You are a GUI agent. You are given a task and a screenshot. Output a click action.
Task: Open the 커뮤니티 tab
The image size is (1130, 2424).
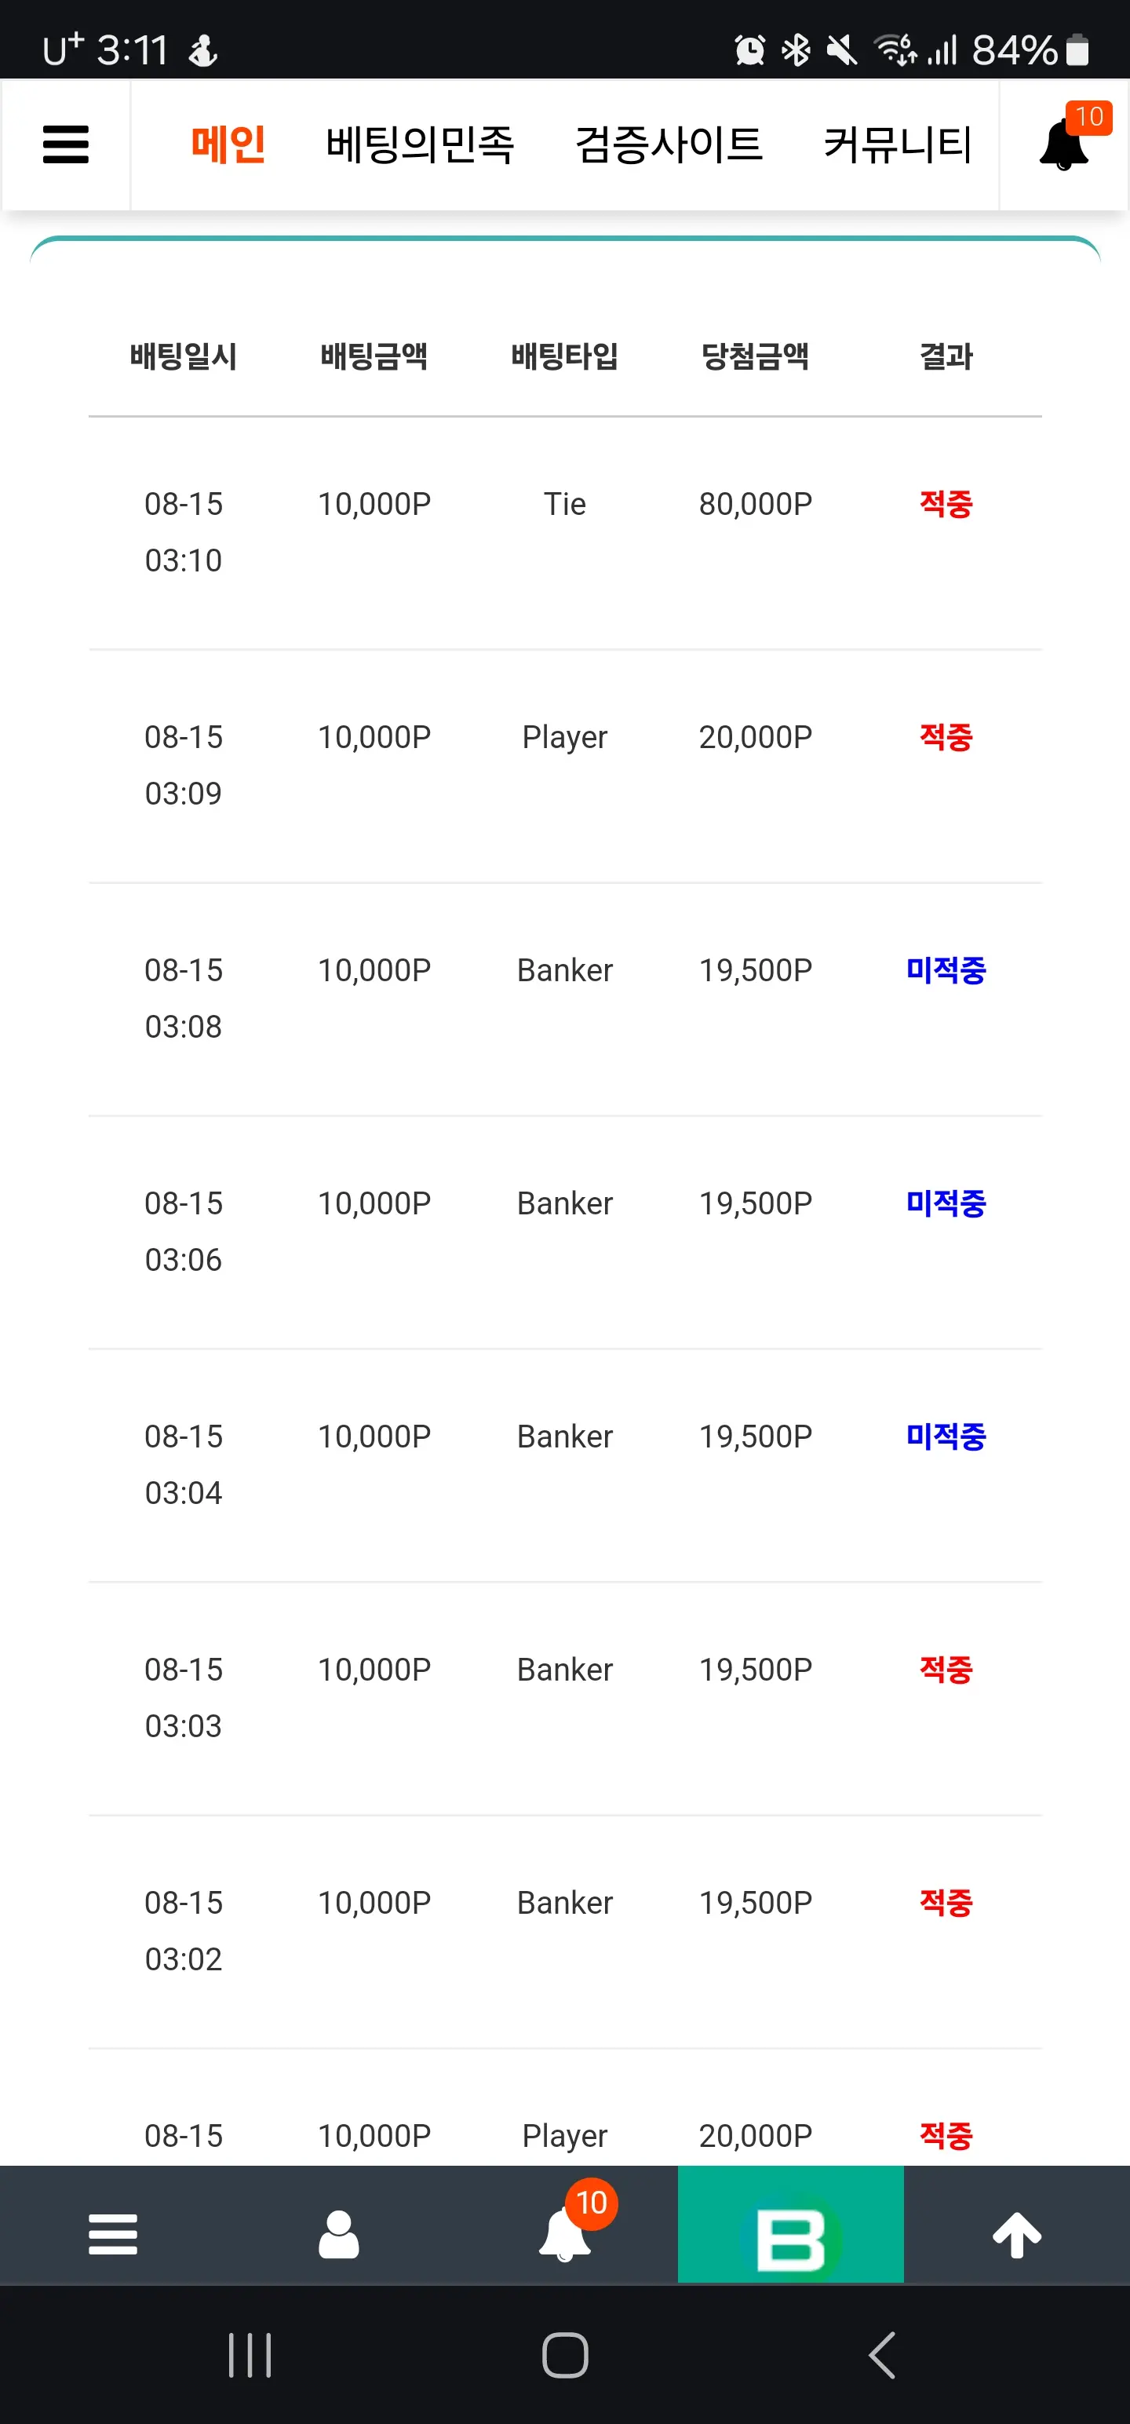click(898, 145)
